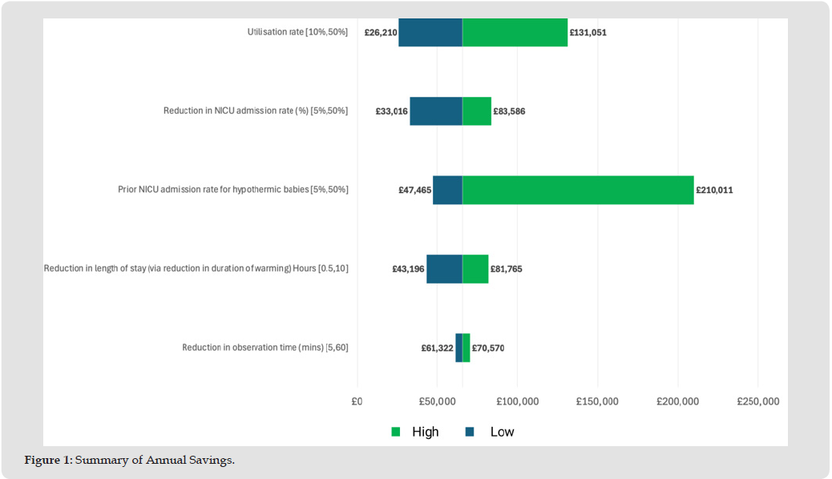Select the Prior NICU admission rate category label
This screenshot has height=479, width=832.
[232, 190]
